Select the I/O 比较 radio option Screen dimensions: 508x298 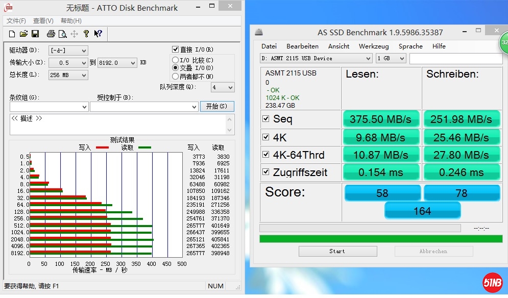click(x=176, y=60)
